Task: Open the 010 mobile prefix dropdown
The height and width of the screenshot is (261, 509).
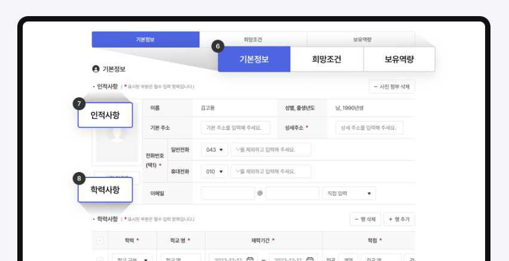Action: 214,171
